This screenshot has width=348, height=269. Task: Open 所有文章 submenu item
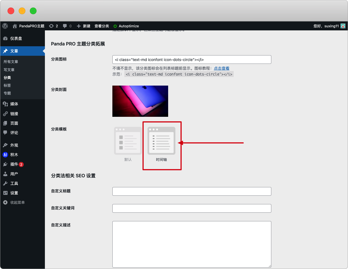click(11, 62)
